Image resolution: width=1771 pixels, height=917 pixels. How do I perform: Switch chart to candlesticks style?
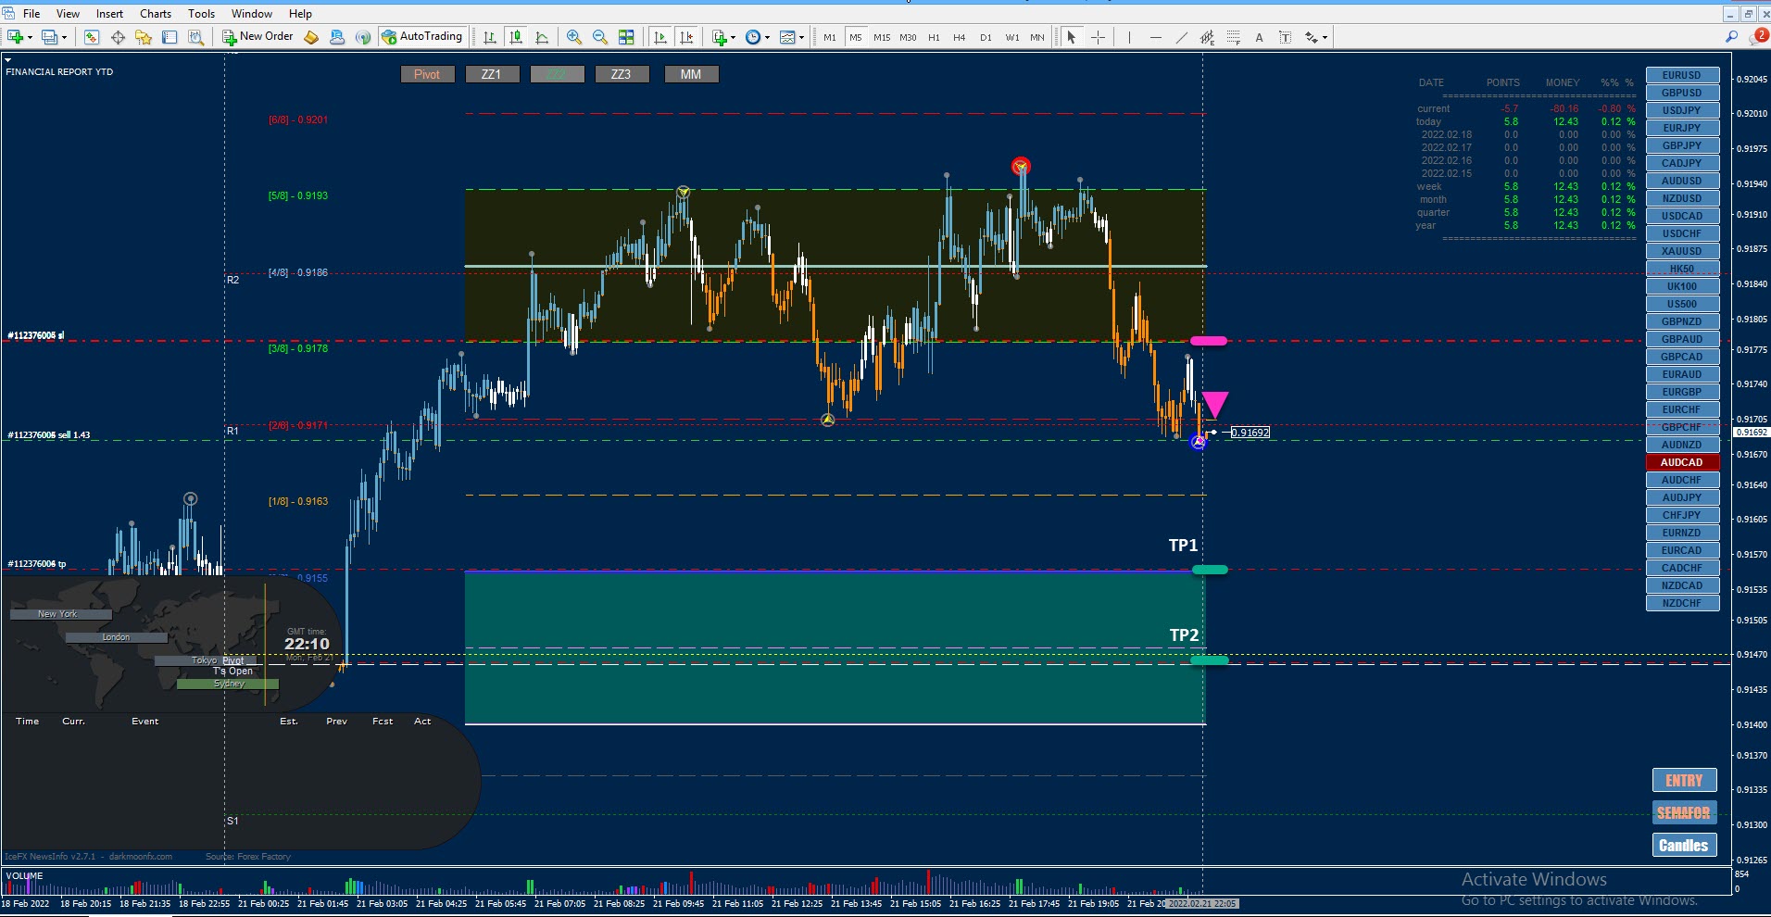516,37
